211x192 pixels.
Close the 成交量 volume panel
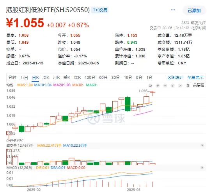click(202, 146)
